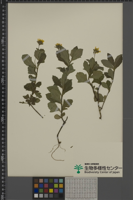Screen dimensions: 133x200
Task: Click table cell "R 214 G 126 B 44"
Action: 68,186
